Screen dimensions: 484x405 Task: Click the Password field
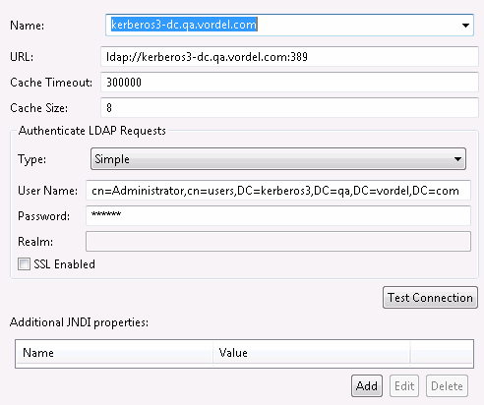tap(278, 215)
